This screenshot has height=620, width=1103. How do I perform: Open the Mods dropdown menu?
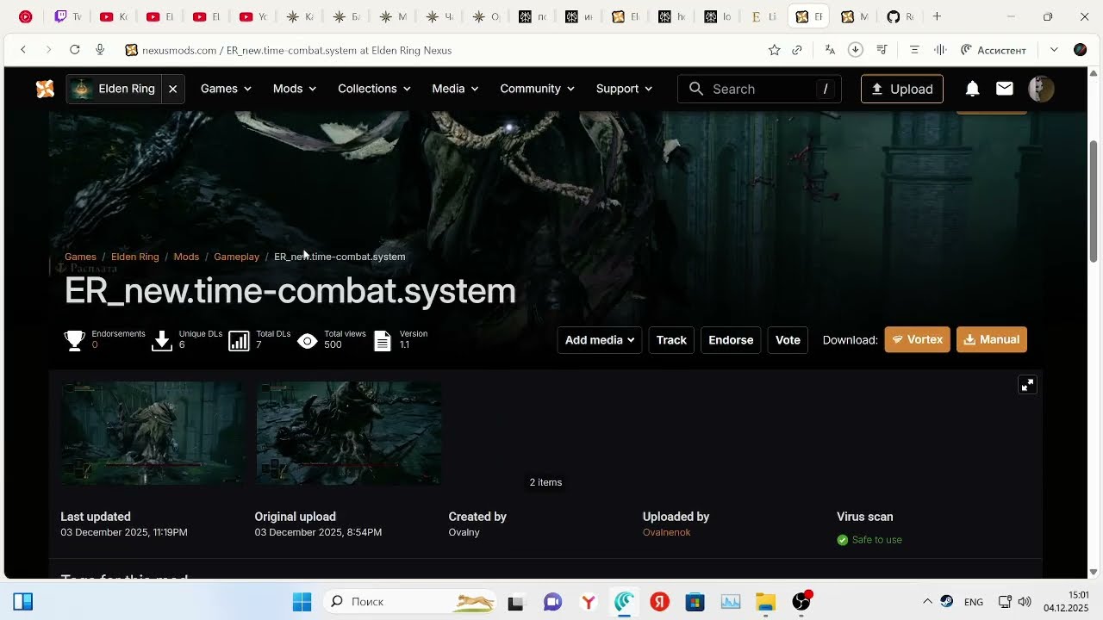(x=295, y=89)
